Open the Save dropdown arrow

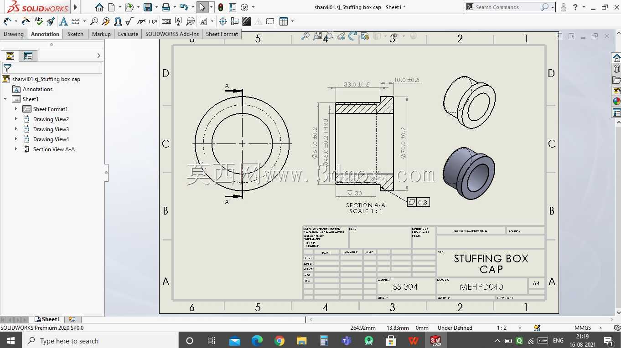pos(156,7)
